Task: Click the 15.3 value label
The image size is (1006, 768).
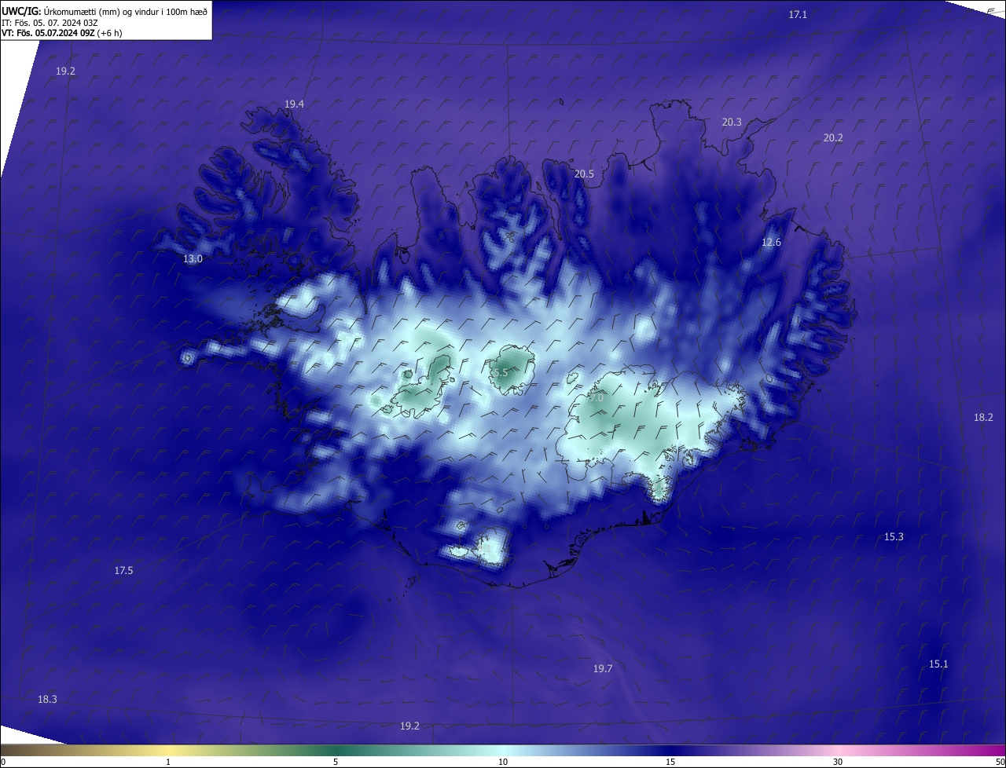Action: pos(894,536)
